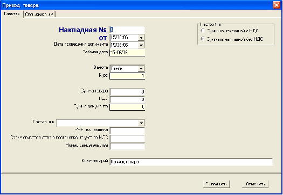
Task: Expand the 'Дата проведения документа' date picker
Action: tap(141, 45)
